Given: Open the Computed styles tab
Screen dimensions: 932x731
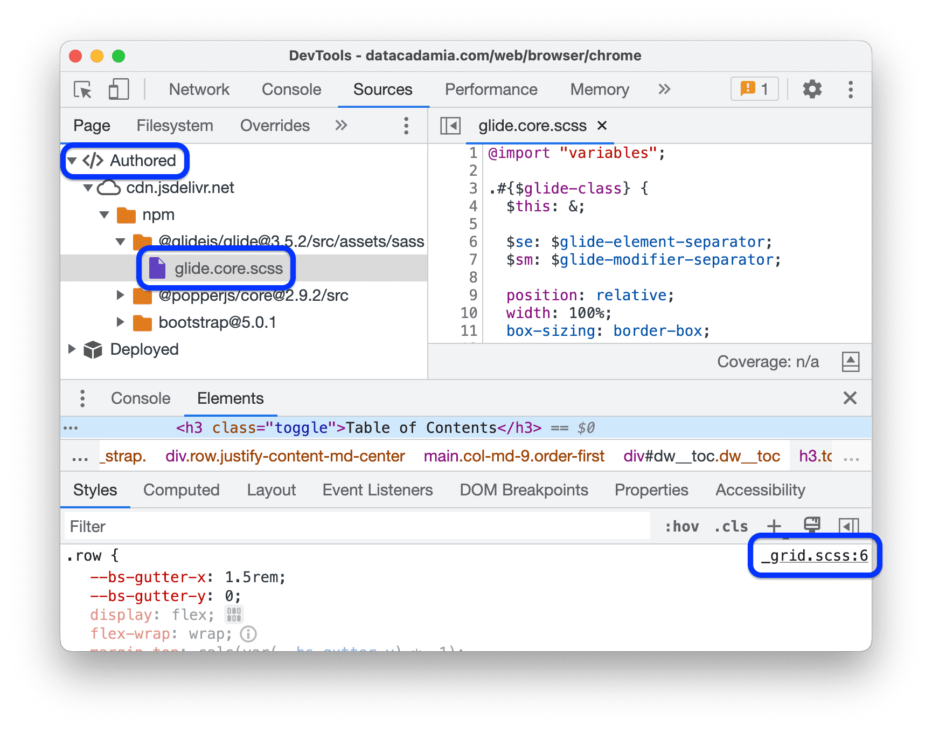Looking at the screenshot, I should click(x=181, y=490).
